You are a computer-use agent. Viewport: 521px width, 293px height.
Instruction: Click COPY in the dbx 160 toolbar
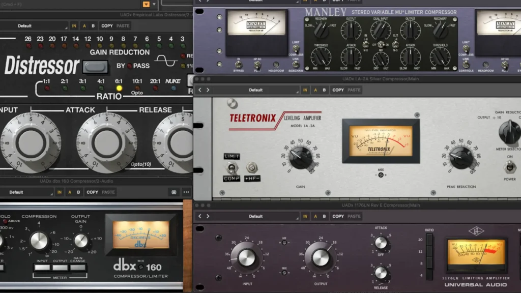93,192
